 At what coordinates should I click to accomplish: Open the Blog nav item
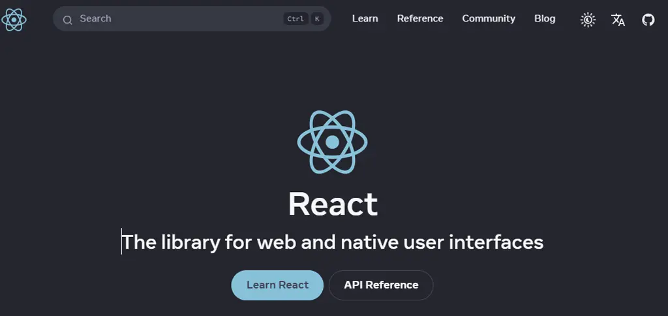click(545, 19)
